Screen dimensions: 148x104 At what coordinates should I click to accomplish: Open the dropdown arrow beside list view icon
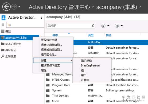(x=108, y=26)
